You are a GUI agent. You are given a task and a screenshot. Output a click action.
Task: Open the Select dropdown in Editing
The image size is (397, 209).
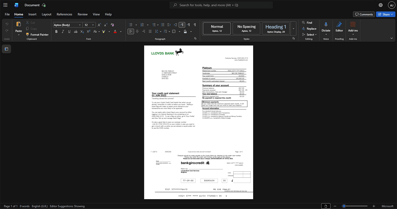pyautogui.click(x=310, y=34)
